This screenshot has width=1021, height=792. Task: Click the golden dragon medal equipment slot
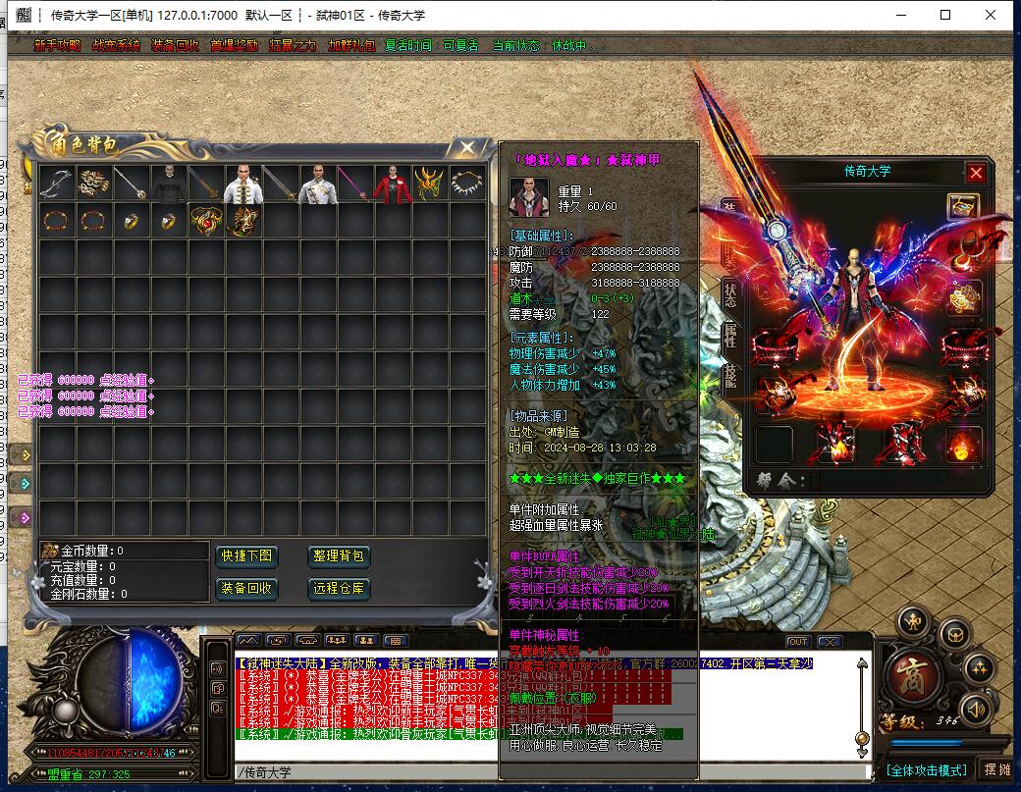point(964,298)
